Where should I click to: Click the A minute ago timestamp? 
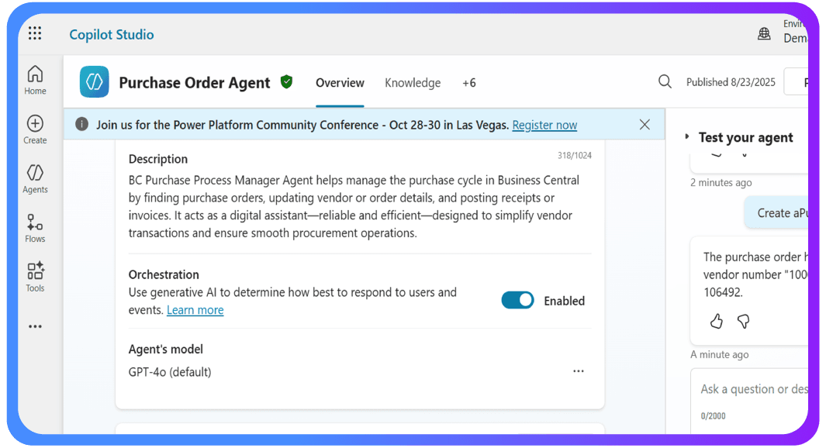click(x=719, y=354)
